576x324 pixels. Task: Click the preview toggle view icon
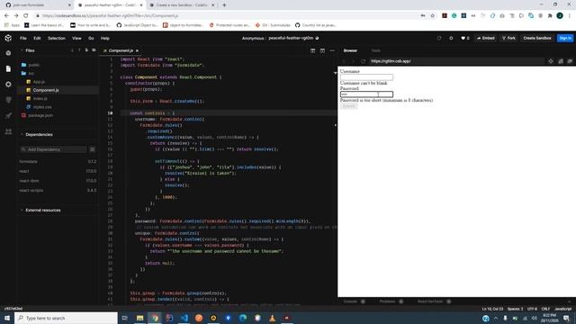point(561,61)
